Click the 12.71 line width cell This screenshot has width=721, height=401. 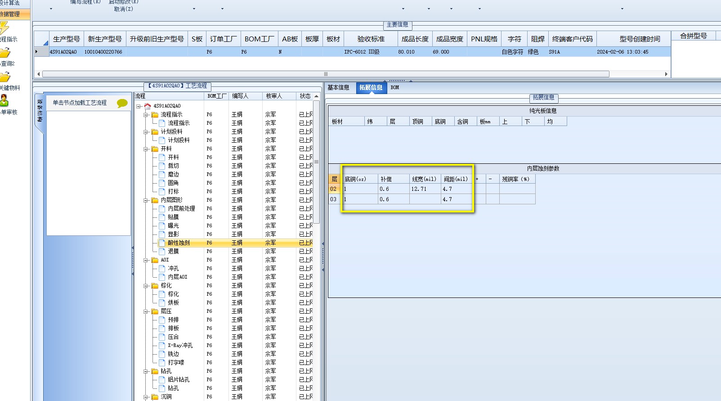pyautogui.click(x=425, y=189)
